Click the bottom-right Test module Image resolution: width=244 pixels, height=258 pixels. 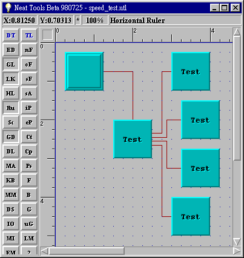[x=191, y=216]
